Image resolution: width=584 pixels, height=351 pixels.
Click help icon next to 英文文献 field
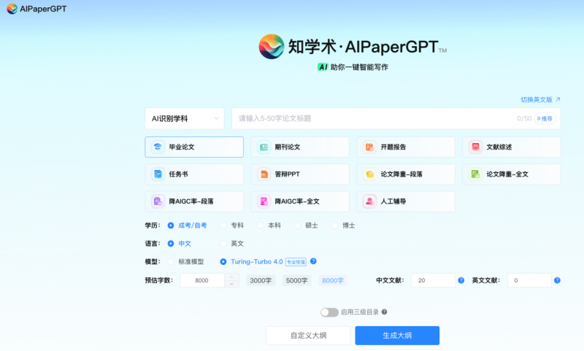click(x=557, y=280)
